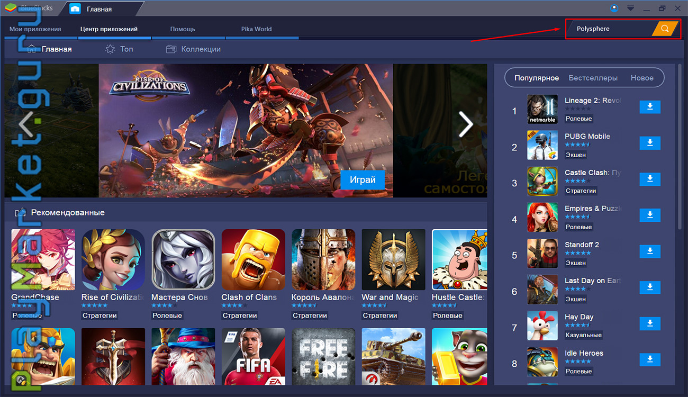Screen dimensions: 688x397
Task: Click the Polysphere search input field
Action: coord(609,29)
